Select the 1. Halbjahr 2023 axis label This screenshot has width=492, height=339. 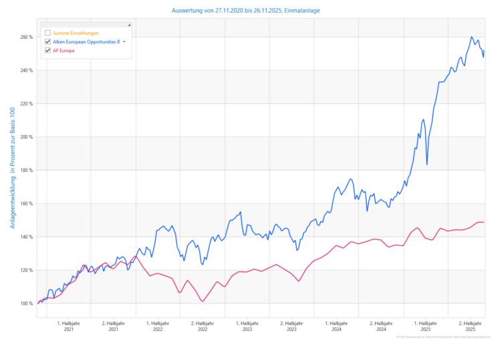pyautogui.click(x=247, y=326)
